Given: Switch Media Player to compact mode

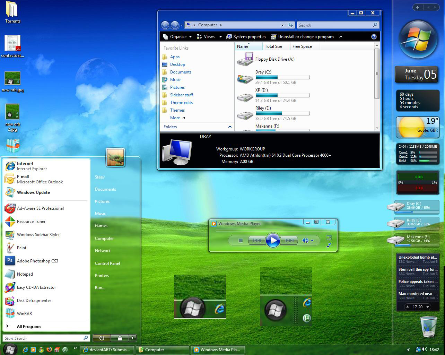Looking at the screenshot, I should click(329, 245).
